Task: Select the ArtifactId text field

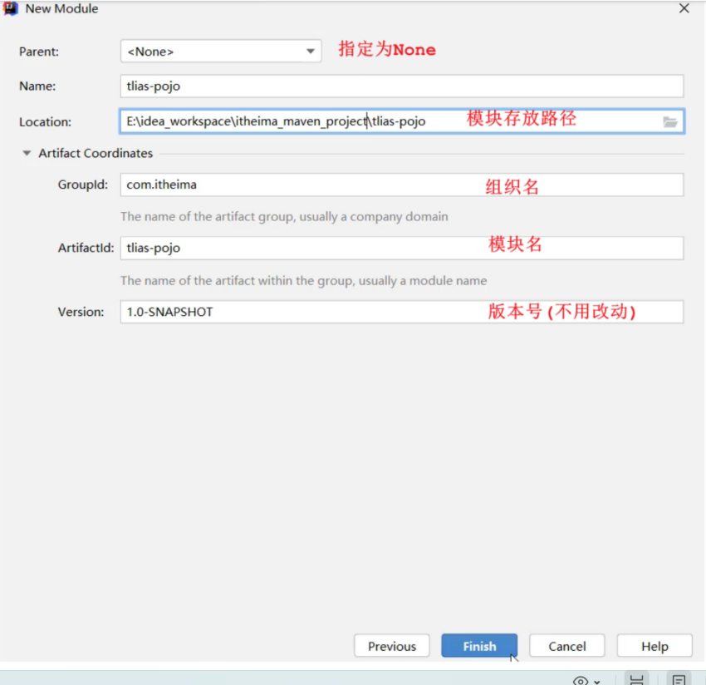Action: [401, 248]
